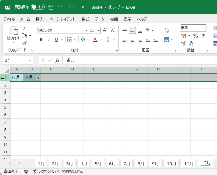Screen dimensions: 217x175
Task: Click the Format Painter brush icon
Action: pos(24,43)
